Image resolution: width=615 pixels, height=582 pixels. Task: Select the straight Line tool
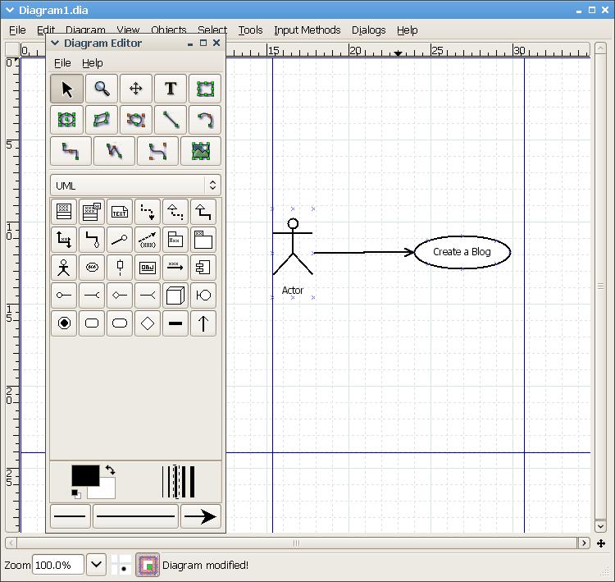[171, 120]
